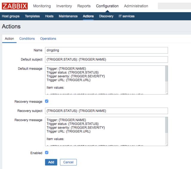Click the Name label
This screenshot has width=191, height=169.
click(38, 50)
